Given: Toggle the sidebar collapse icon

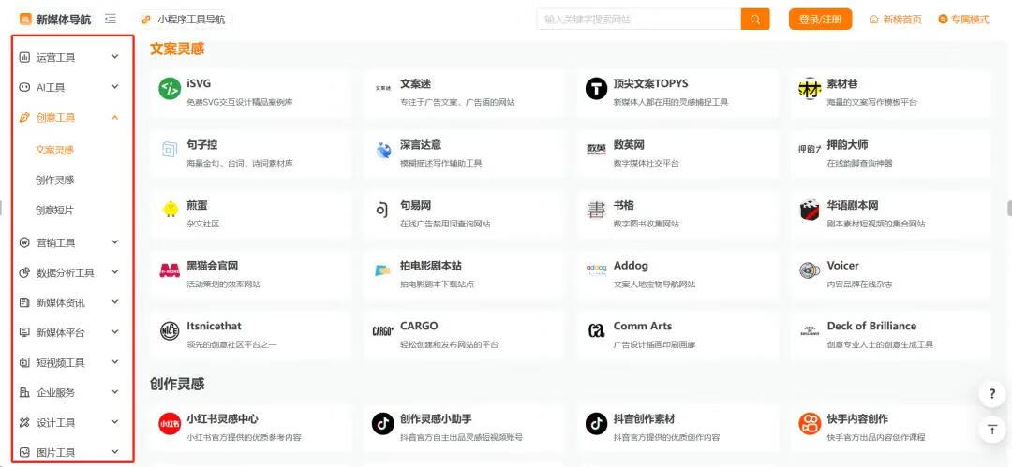Looking at the screenshot, I should coord(111,19).
